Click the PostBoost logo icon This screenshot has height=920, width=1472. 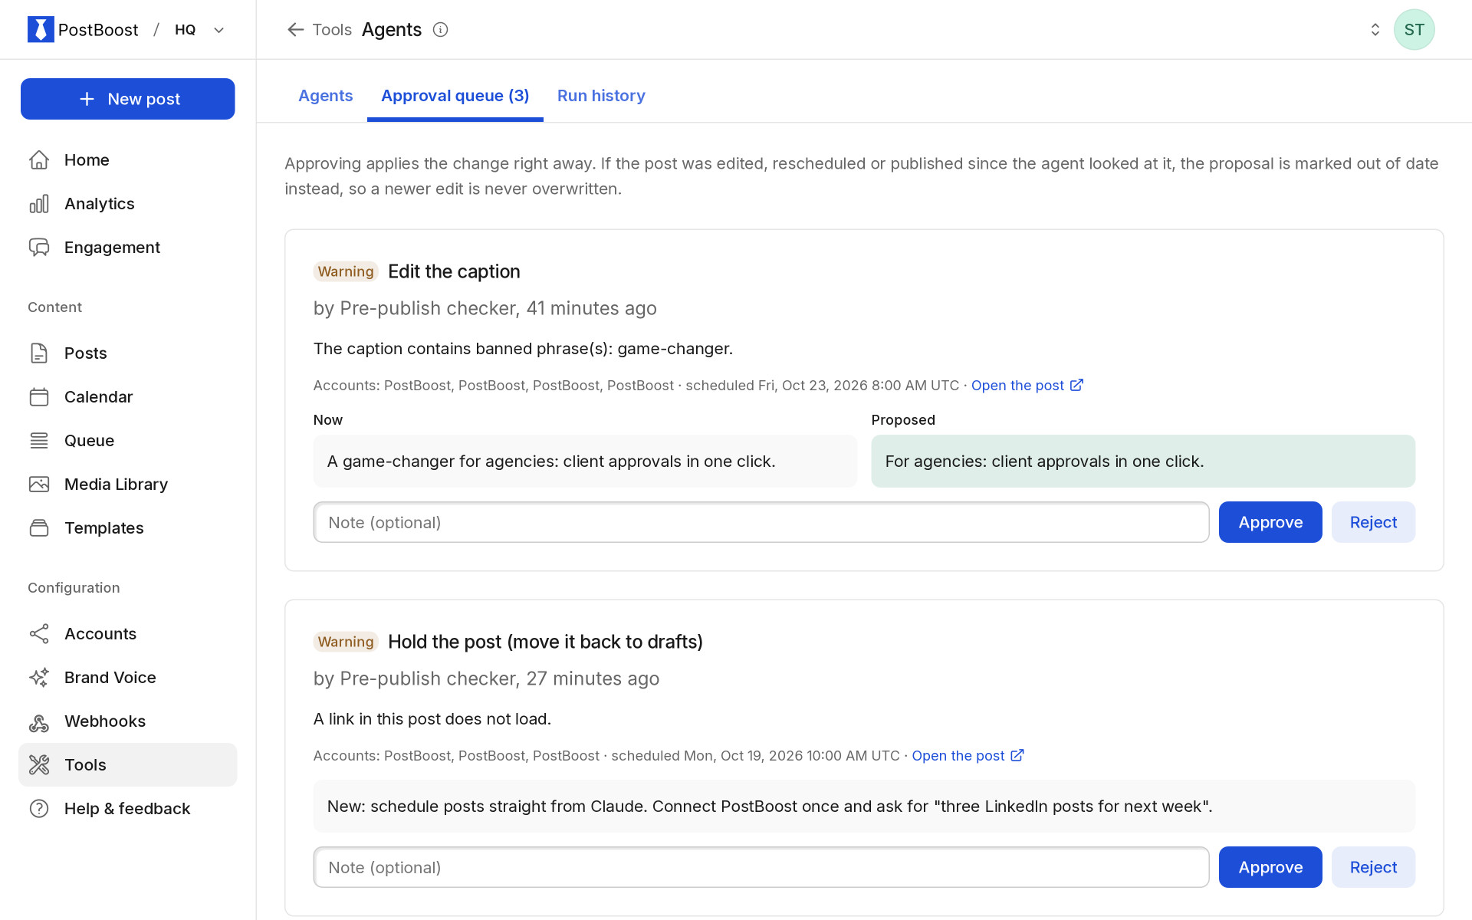pos(41,29)
